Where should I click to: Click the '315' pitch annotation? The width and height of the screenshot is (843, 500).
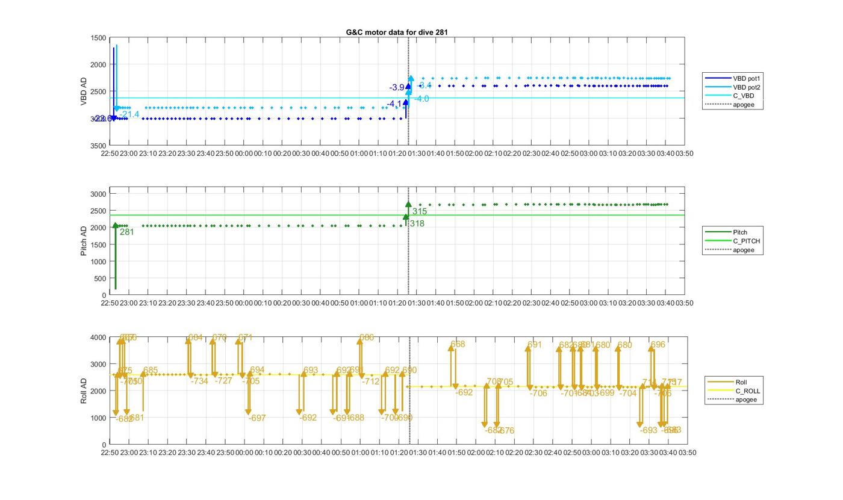420,211
